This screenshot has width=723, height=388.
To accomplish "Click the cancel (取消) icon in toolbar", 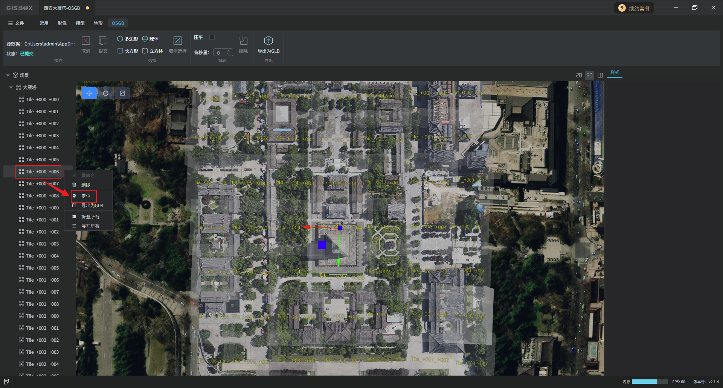I will pyautogui.click(x=86, y=41).
